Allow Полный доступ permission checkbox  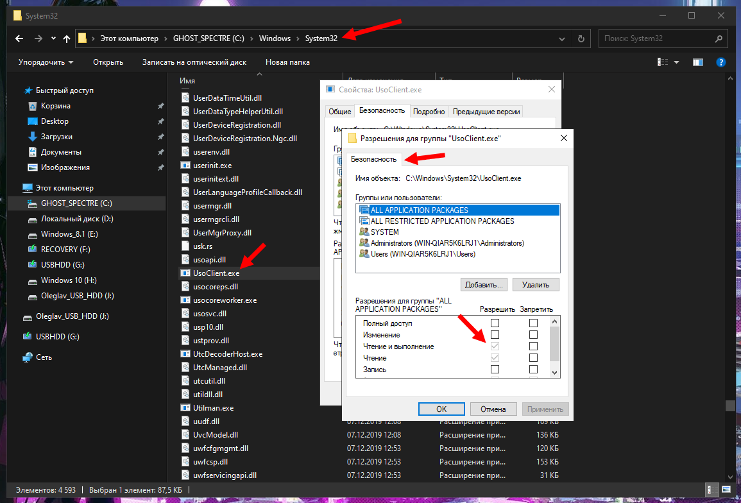click(495, 323)
